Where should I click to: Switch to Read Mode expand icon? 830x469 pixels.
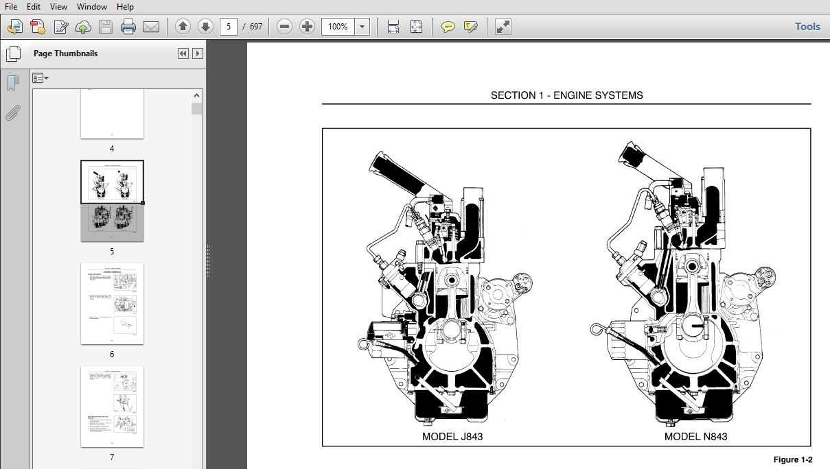point(503,27)
